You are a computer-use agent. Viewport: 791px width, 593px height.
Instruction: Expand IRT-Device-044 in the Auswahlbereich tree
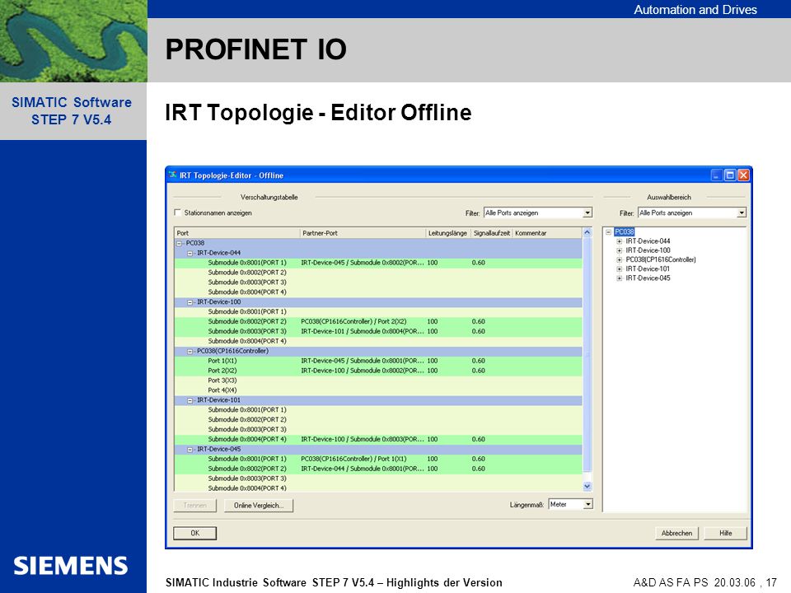pyautogui.click(x=619, y=241)
